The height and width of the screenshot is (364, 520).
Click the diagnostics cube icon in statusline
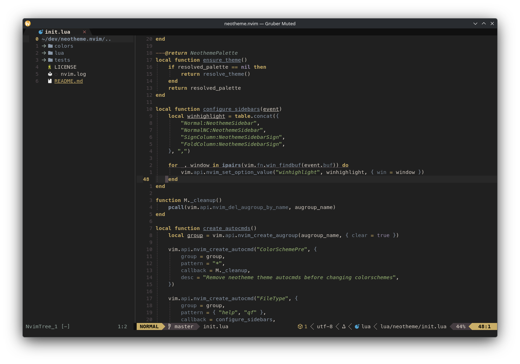(300, 326)
